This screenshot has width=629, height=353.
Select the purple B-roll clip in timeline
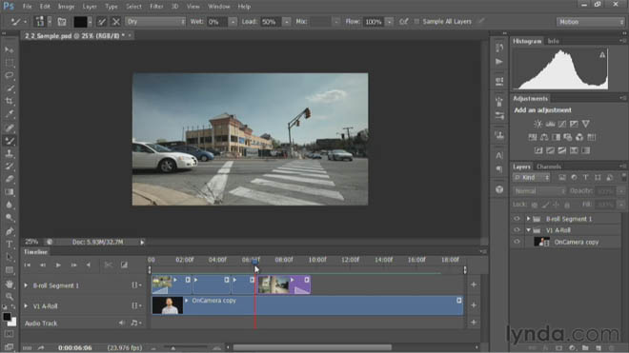tap(284, 284)
